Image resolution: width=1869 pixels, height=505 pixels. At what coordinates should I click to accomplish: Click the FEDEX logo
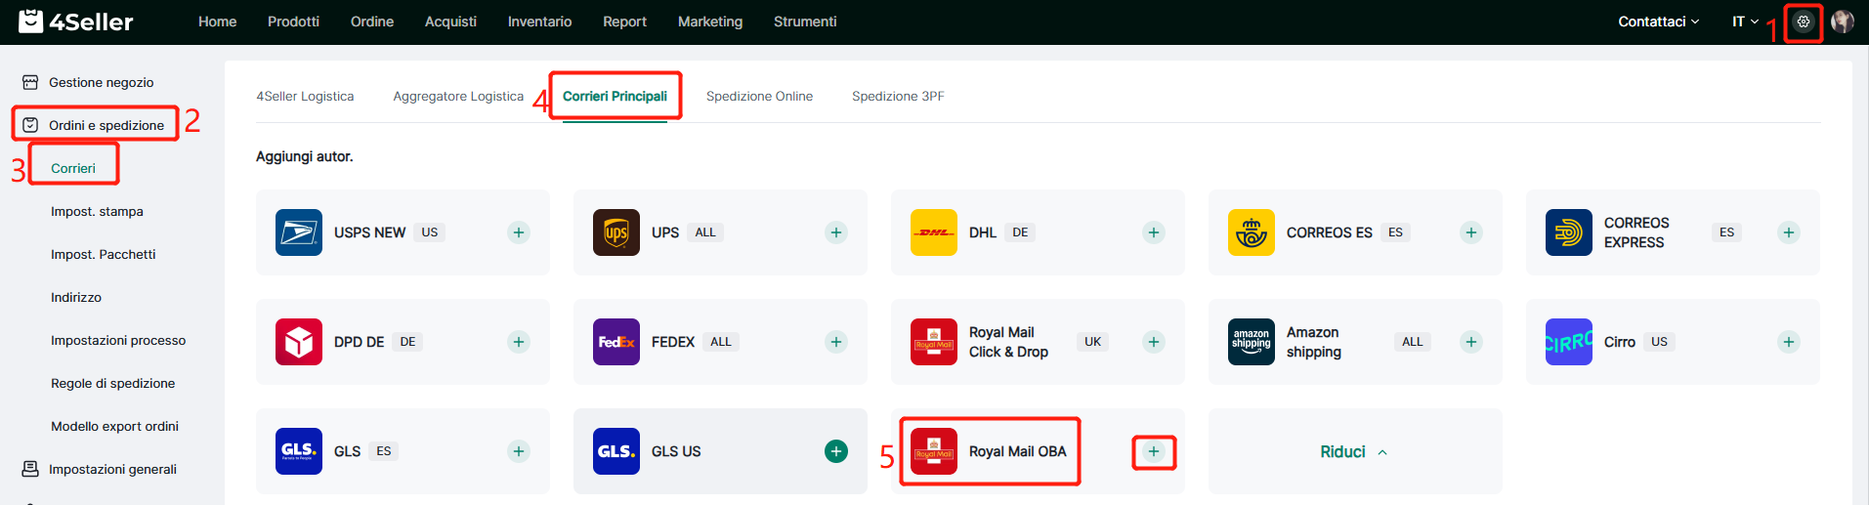point(616,342)
